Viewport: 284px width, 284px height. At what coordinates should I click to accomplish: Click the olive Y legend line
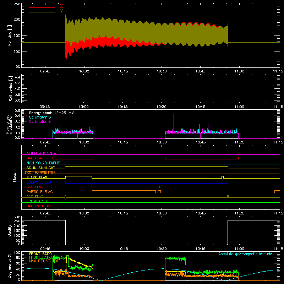[42, 12]
